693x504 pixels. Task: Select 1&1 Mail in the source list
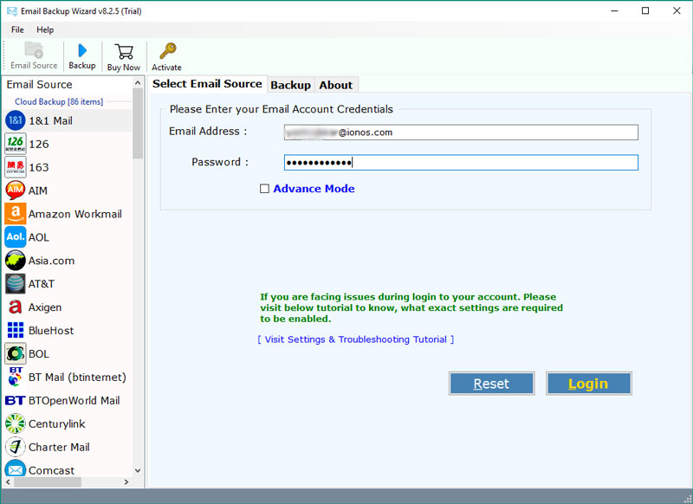coord(52,120)
